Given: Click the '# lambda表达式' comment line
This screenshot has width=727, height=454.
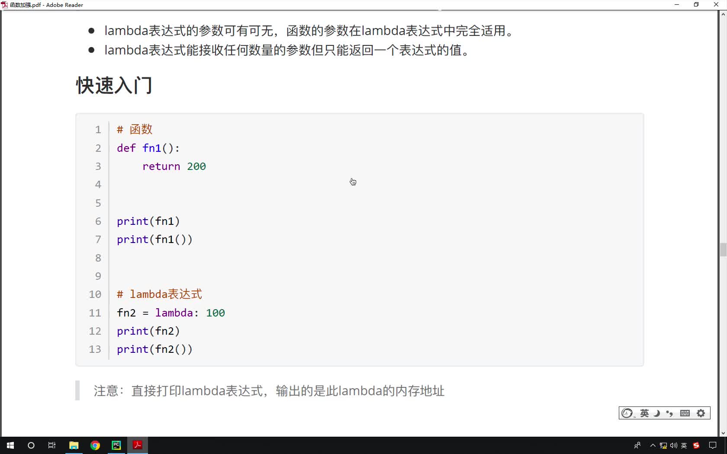Looking at the screenshot, I should pos(159,294).
